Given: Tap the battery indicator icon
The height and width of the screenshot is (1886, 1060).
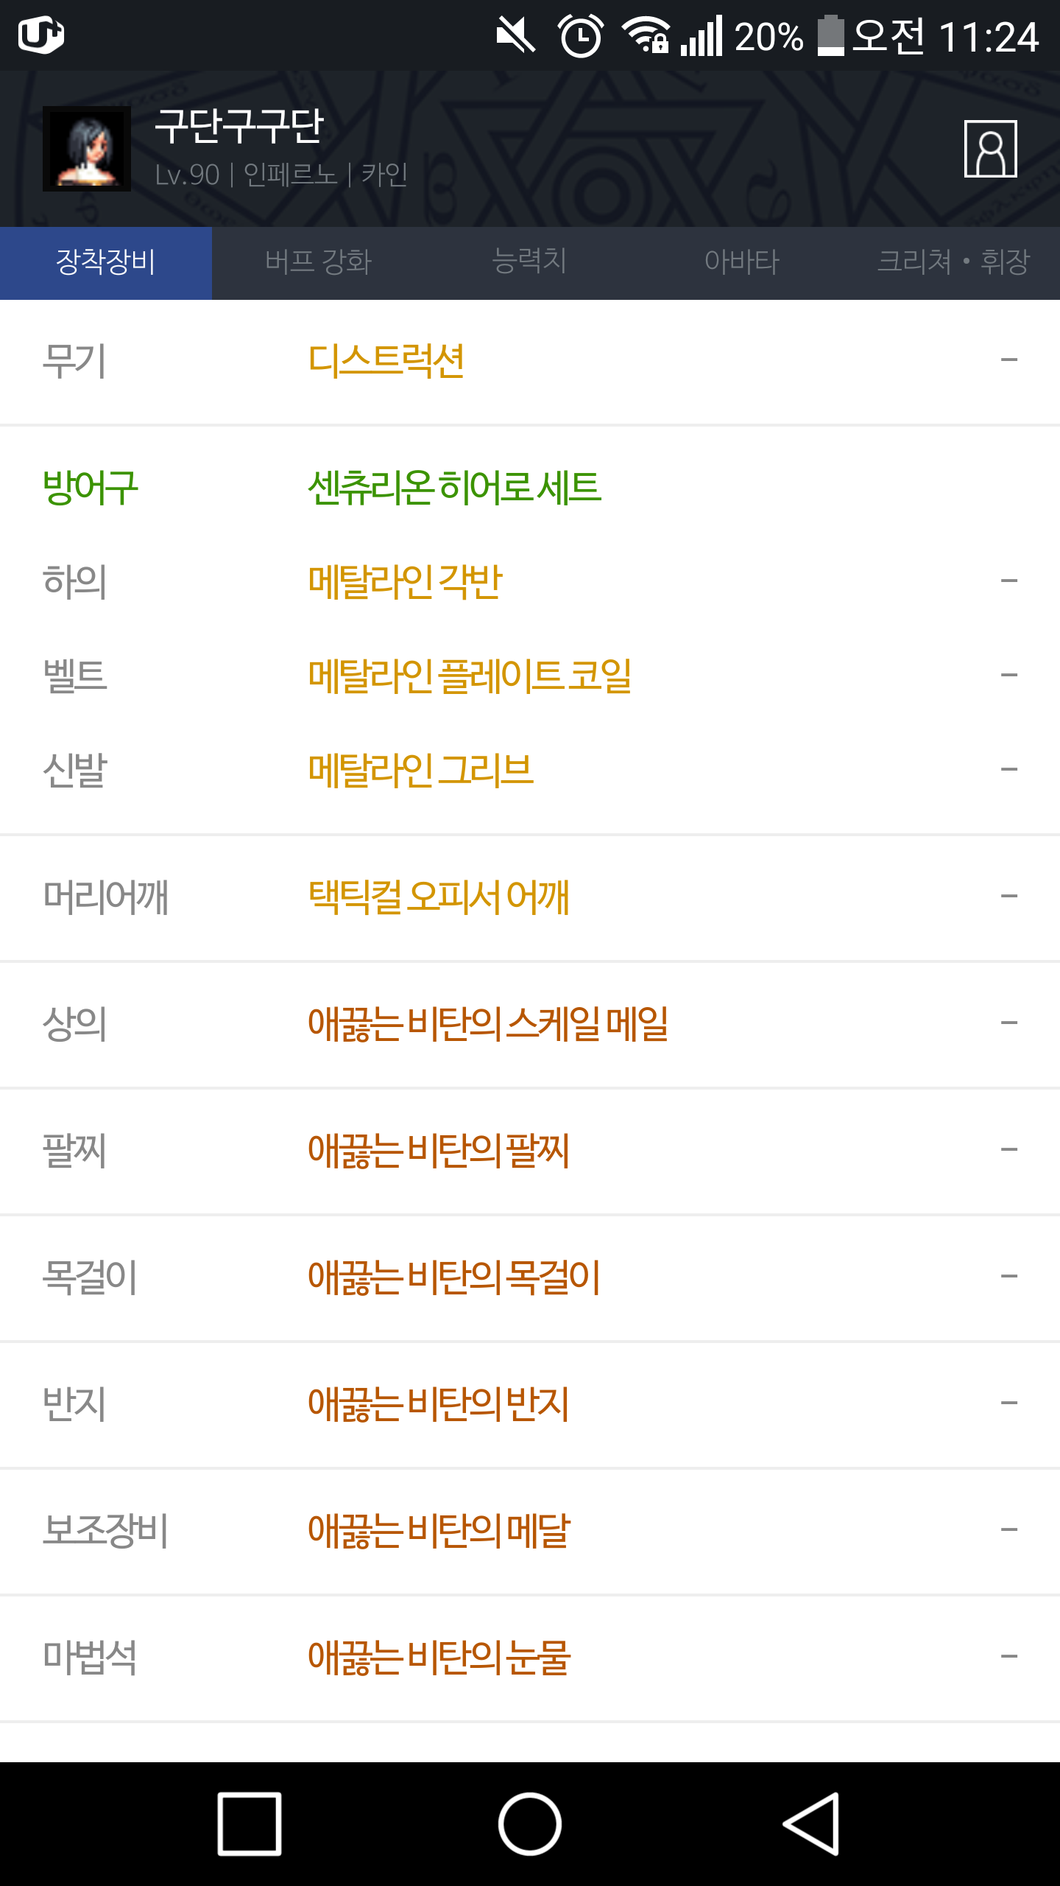Looking at the screenshot, I should coord(830,35).
